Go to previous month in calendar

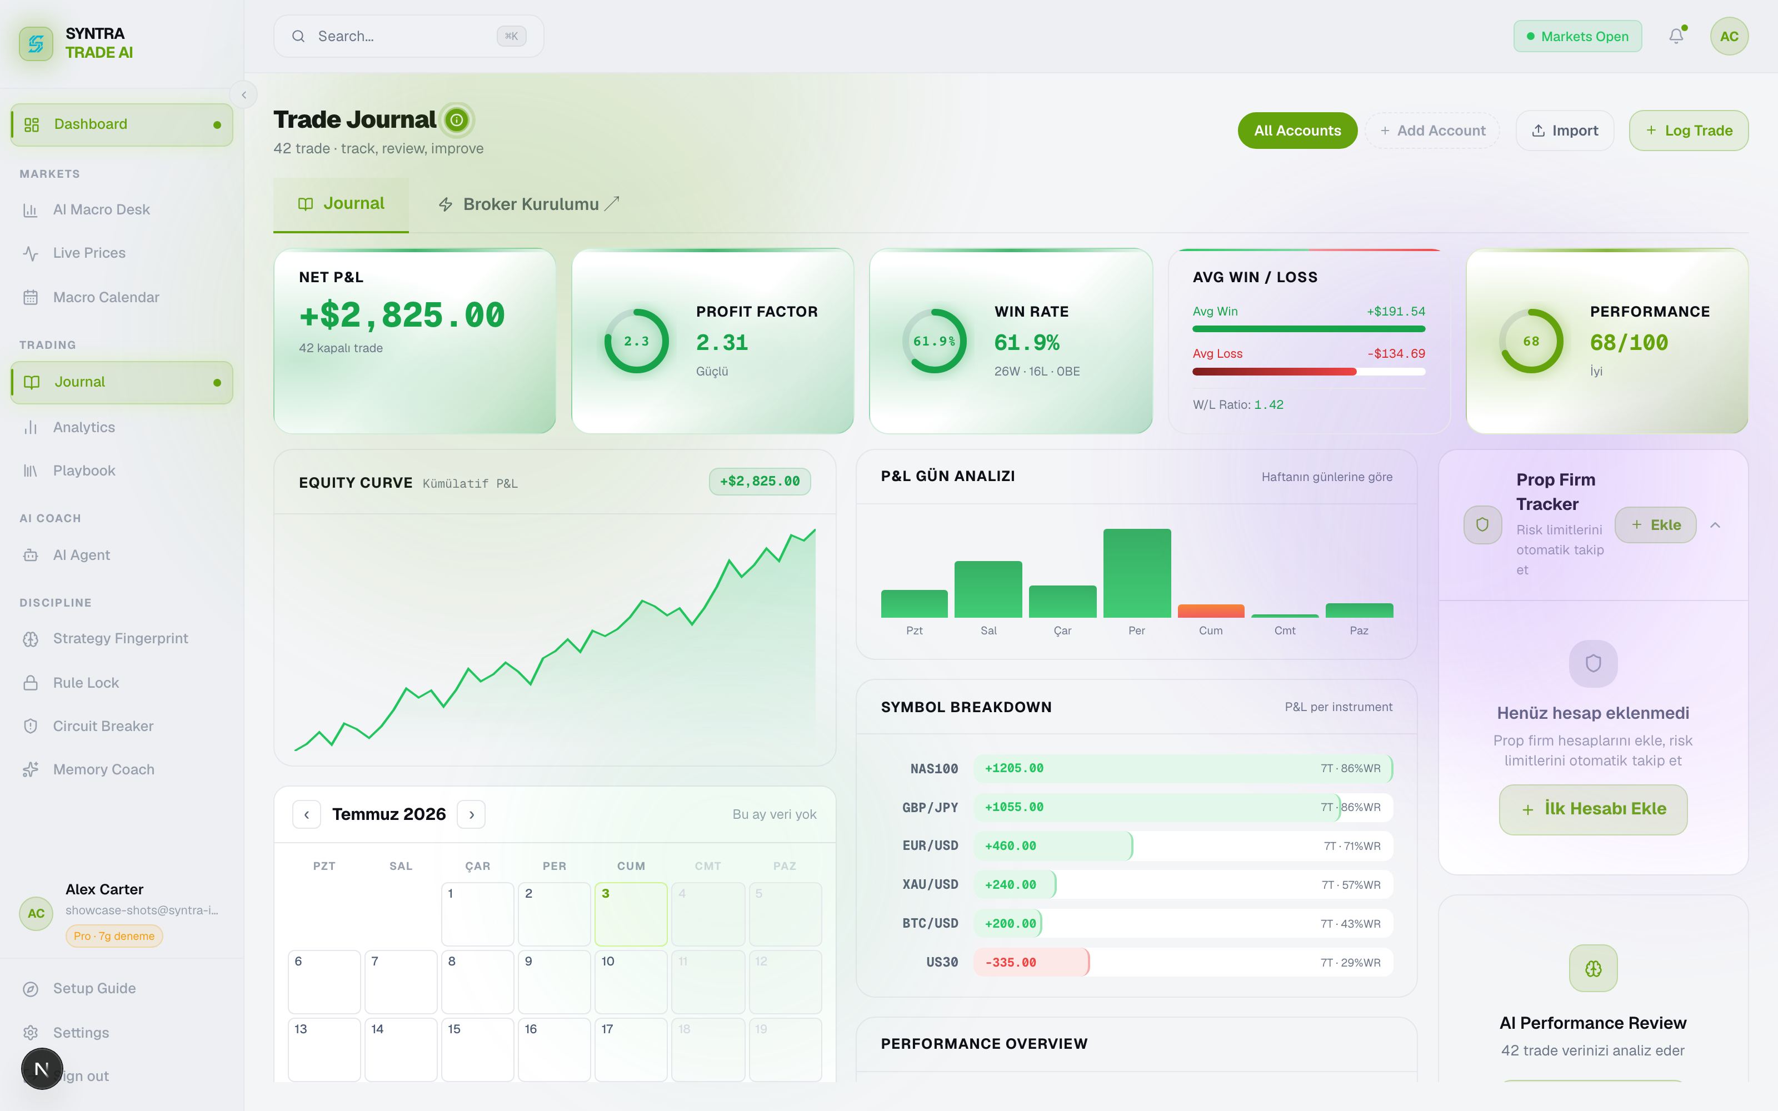click(x=306, y=814)
